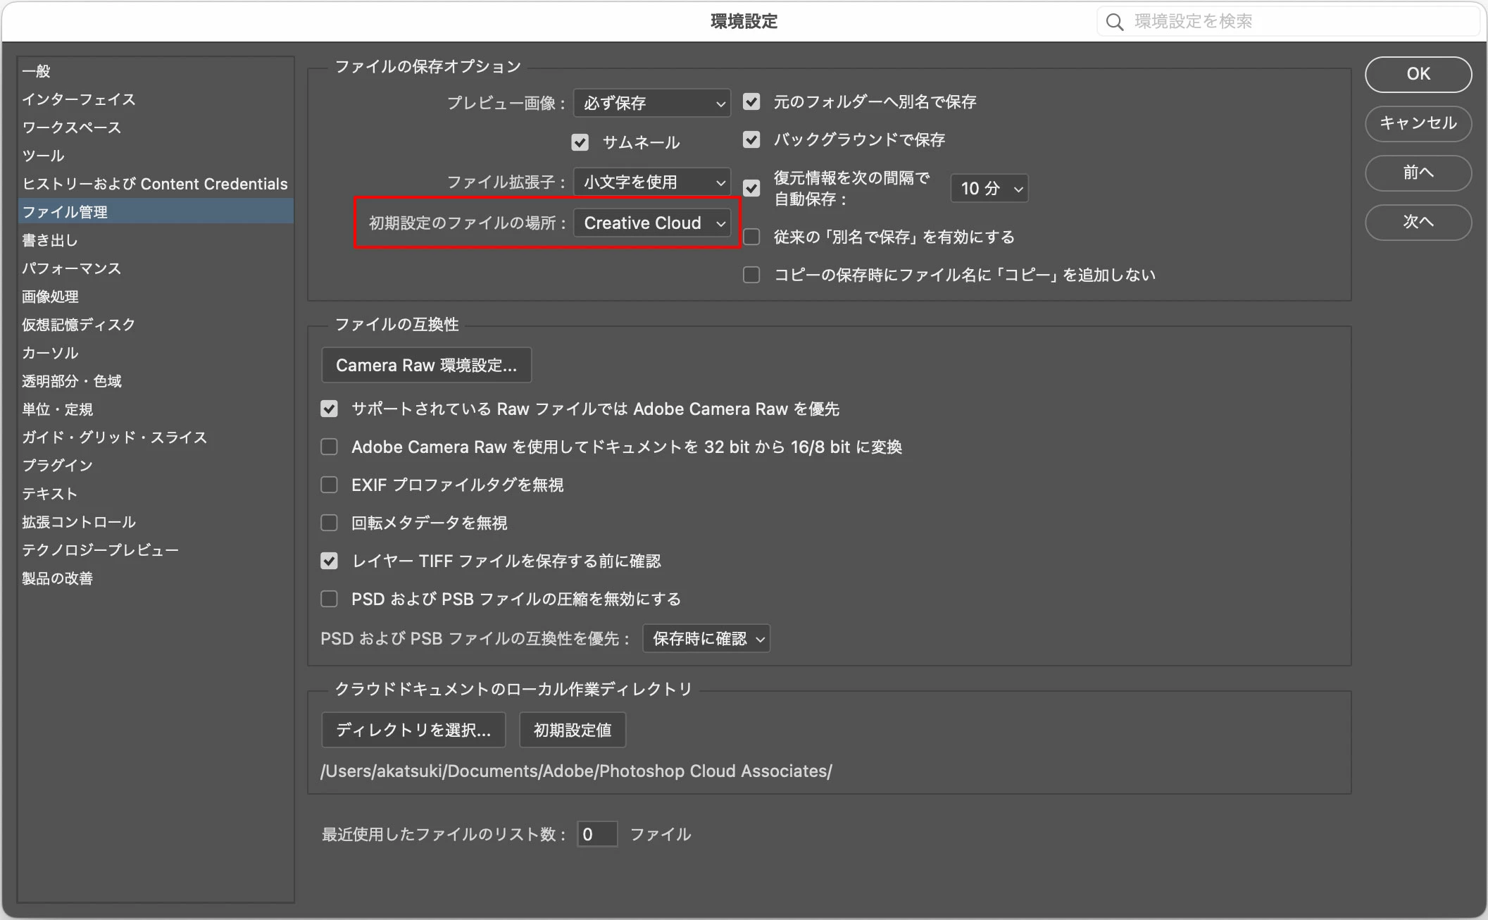
Task: Open Camera Raw 環境設定 button
Action: (x=426, y=365)
